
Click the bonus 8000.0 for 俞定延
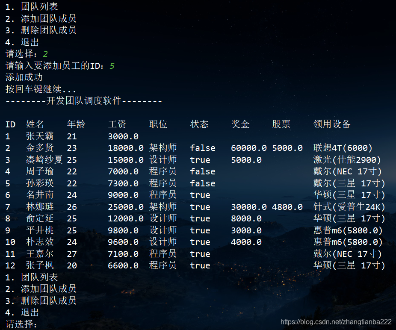click(246, 219)
